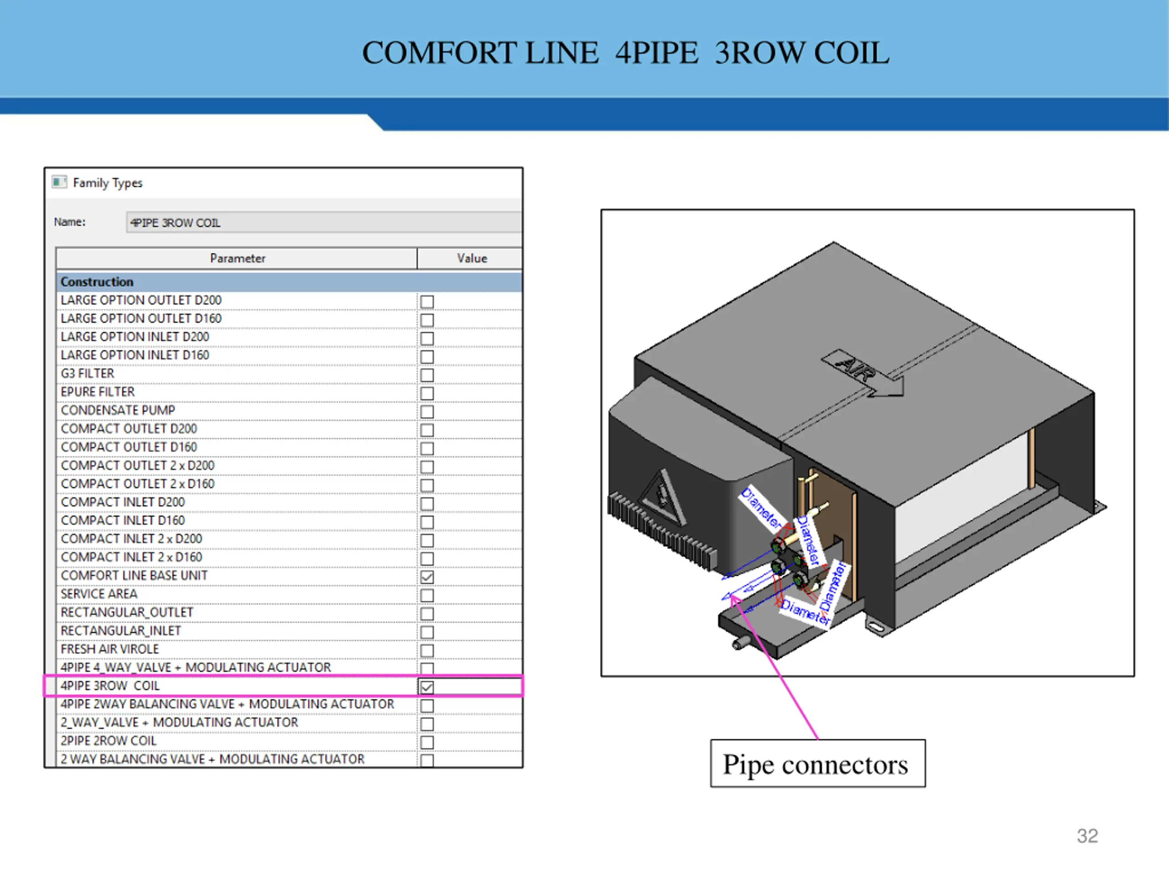Enable 2_WAY_VALVE + MODULATING ACTUATOR checkbox
1169x876 pixels.
click(427, 725)
